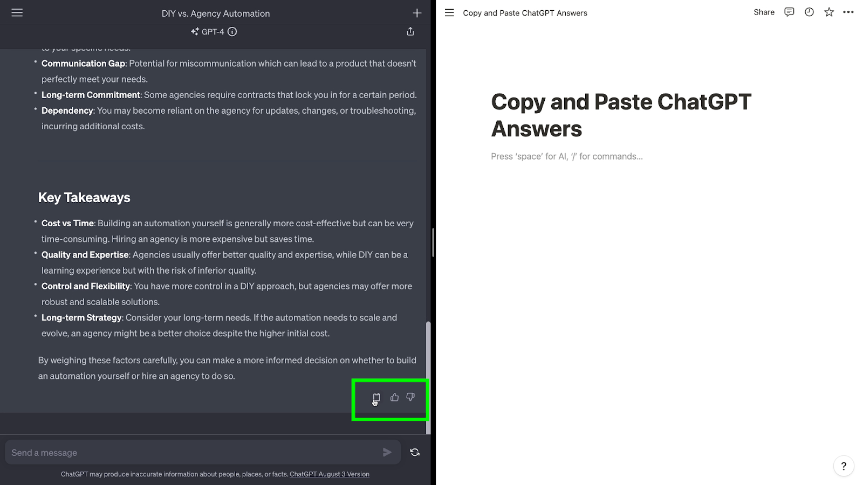Click the GPT-4 info icon
The image size is (863, 485).
point(232,32)
